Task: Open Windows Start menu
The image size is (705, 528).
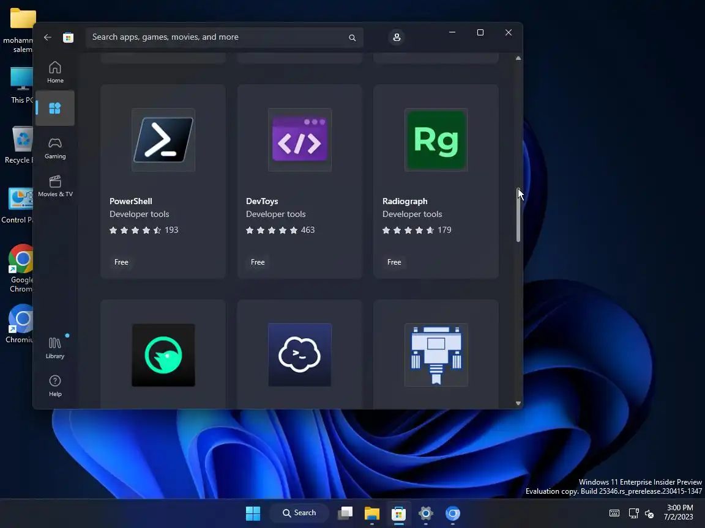Action: click(253, 513)
